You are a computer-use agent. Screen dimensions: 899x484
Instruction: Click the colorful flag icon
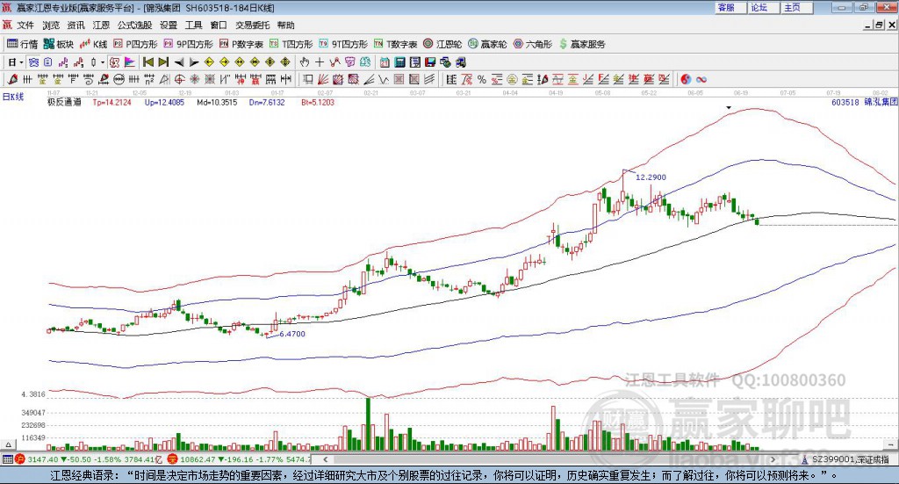pyautogui.click(x=130, y=62)
